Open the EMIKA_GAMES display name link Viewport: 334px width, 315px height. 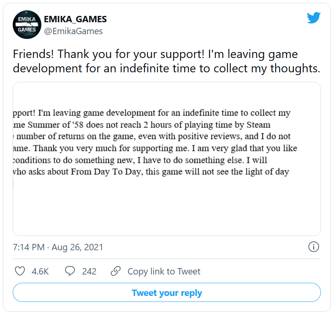(75, 19)
